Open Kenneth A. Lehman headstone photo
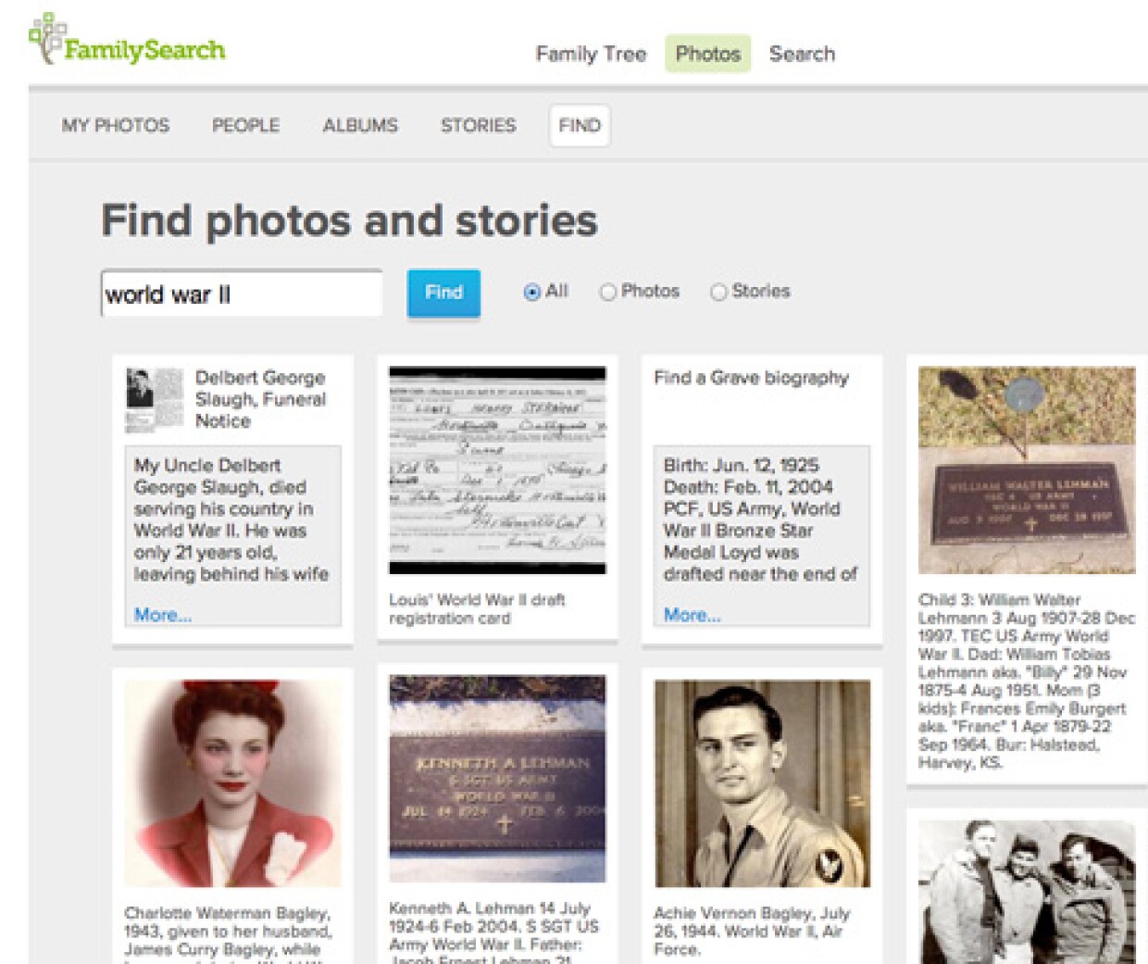 (x=497, y=779)
